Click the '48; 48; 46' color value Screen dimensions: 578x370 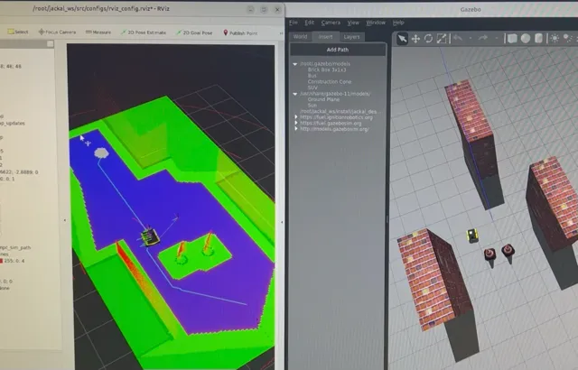(11, 67)
